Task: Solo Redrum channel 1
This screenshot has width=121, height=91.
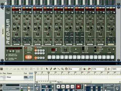Action: pyautogui.click(x=16, y=8)
